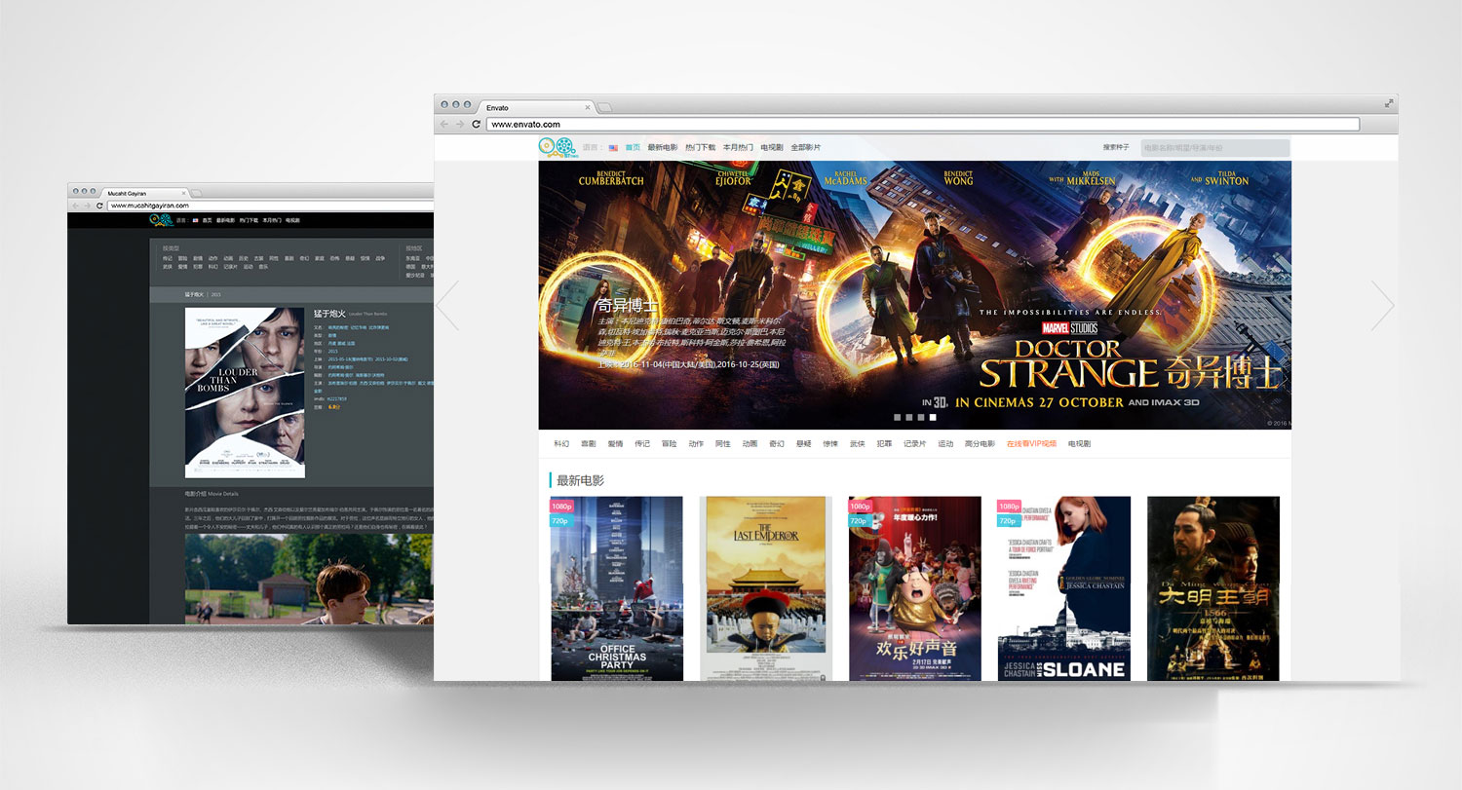Open the 最新电影 nav menu item
Image resolution: width=1462 pixels, height=790 pixels.
pos(662,148)
